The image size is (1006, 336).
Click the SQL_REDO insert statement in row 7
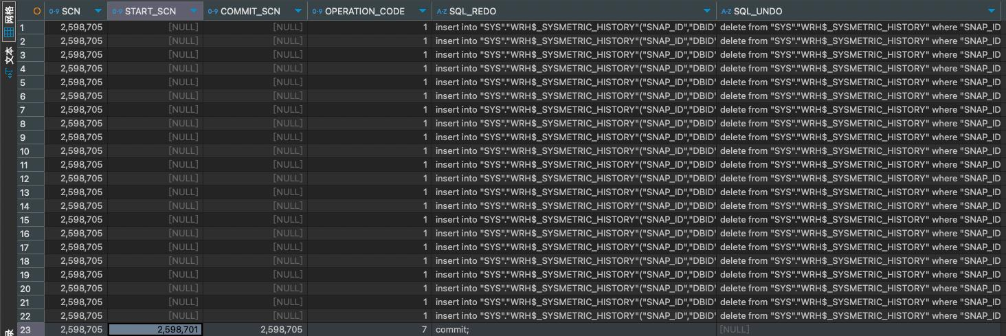(x=574, y=110)
